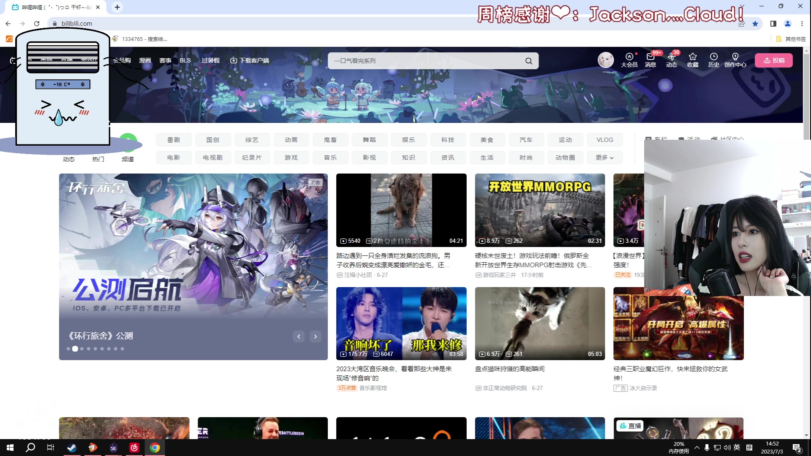The height and width of the screenshot is (456, 811).
Task: Open the BLS header link
Action: coord(185,60)
